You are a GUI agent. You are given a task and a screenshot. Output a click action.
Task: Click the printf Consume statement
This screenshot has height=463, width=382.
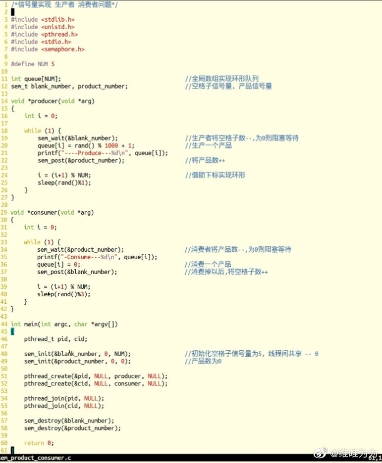point(97,257)
